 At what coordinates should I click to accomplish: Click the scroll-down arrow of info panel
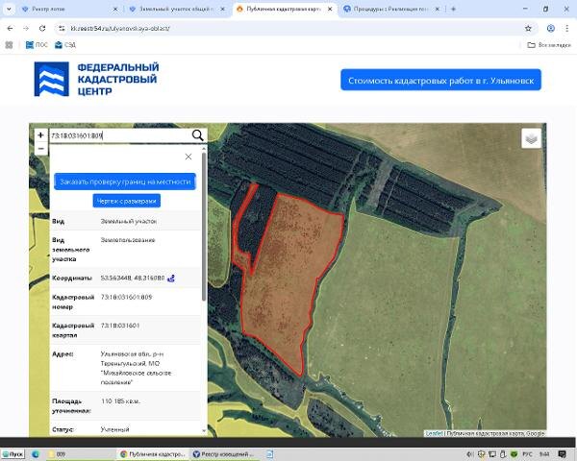pyautogui.click(x=204, y=430)
